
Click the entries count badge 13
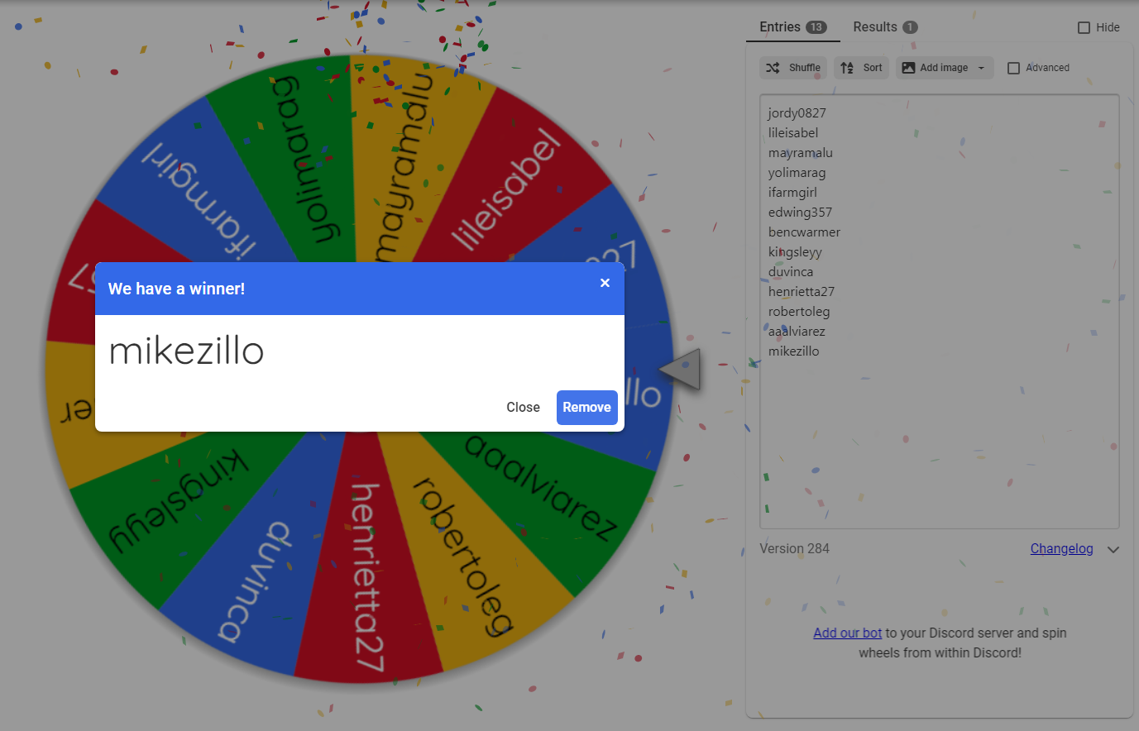tap(816, 27)
